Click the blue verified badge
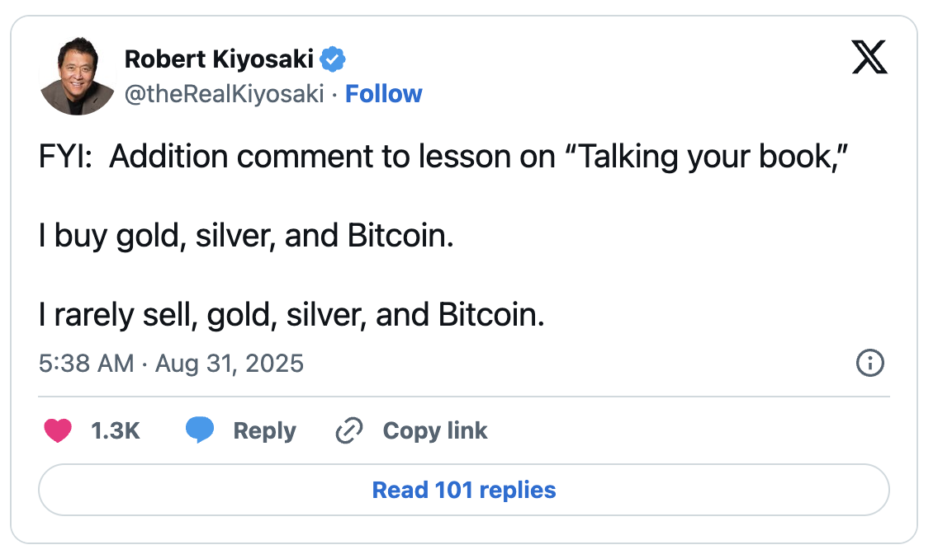 click(334, 59)
